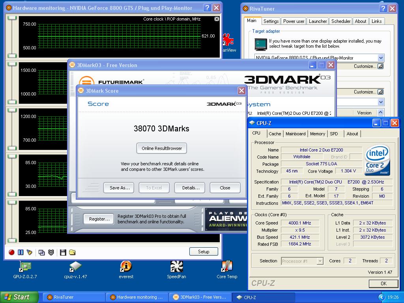Click Register... button in 3DMark03

pyautogui.click(x=99, y=219)
